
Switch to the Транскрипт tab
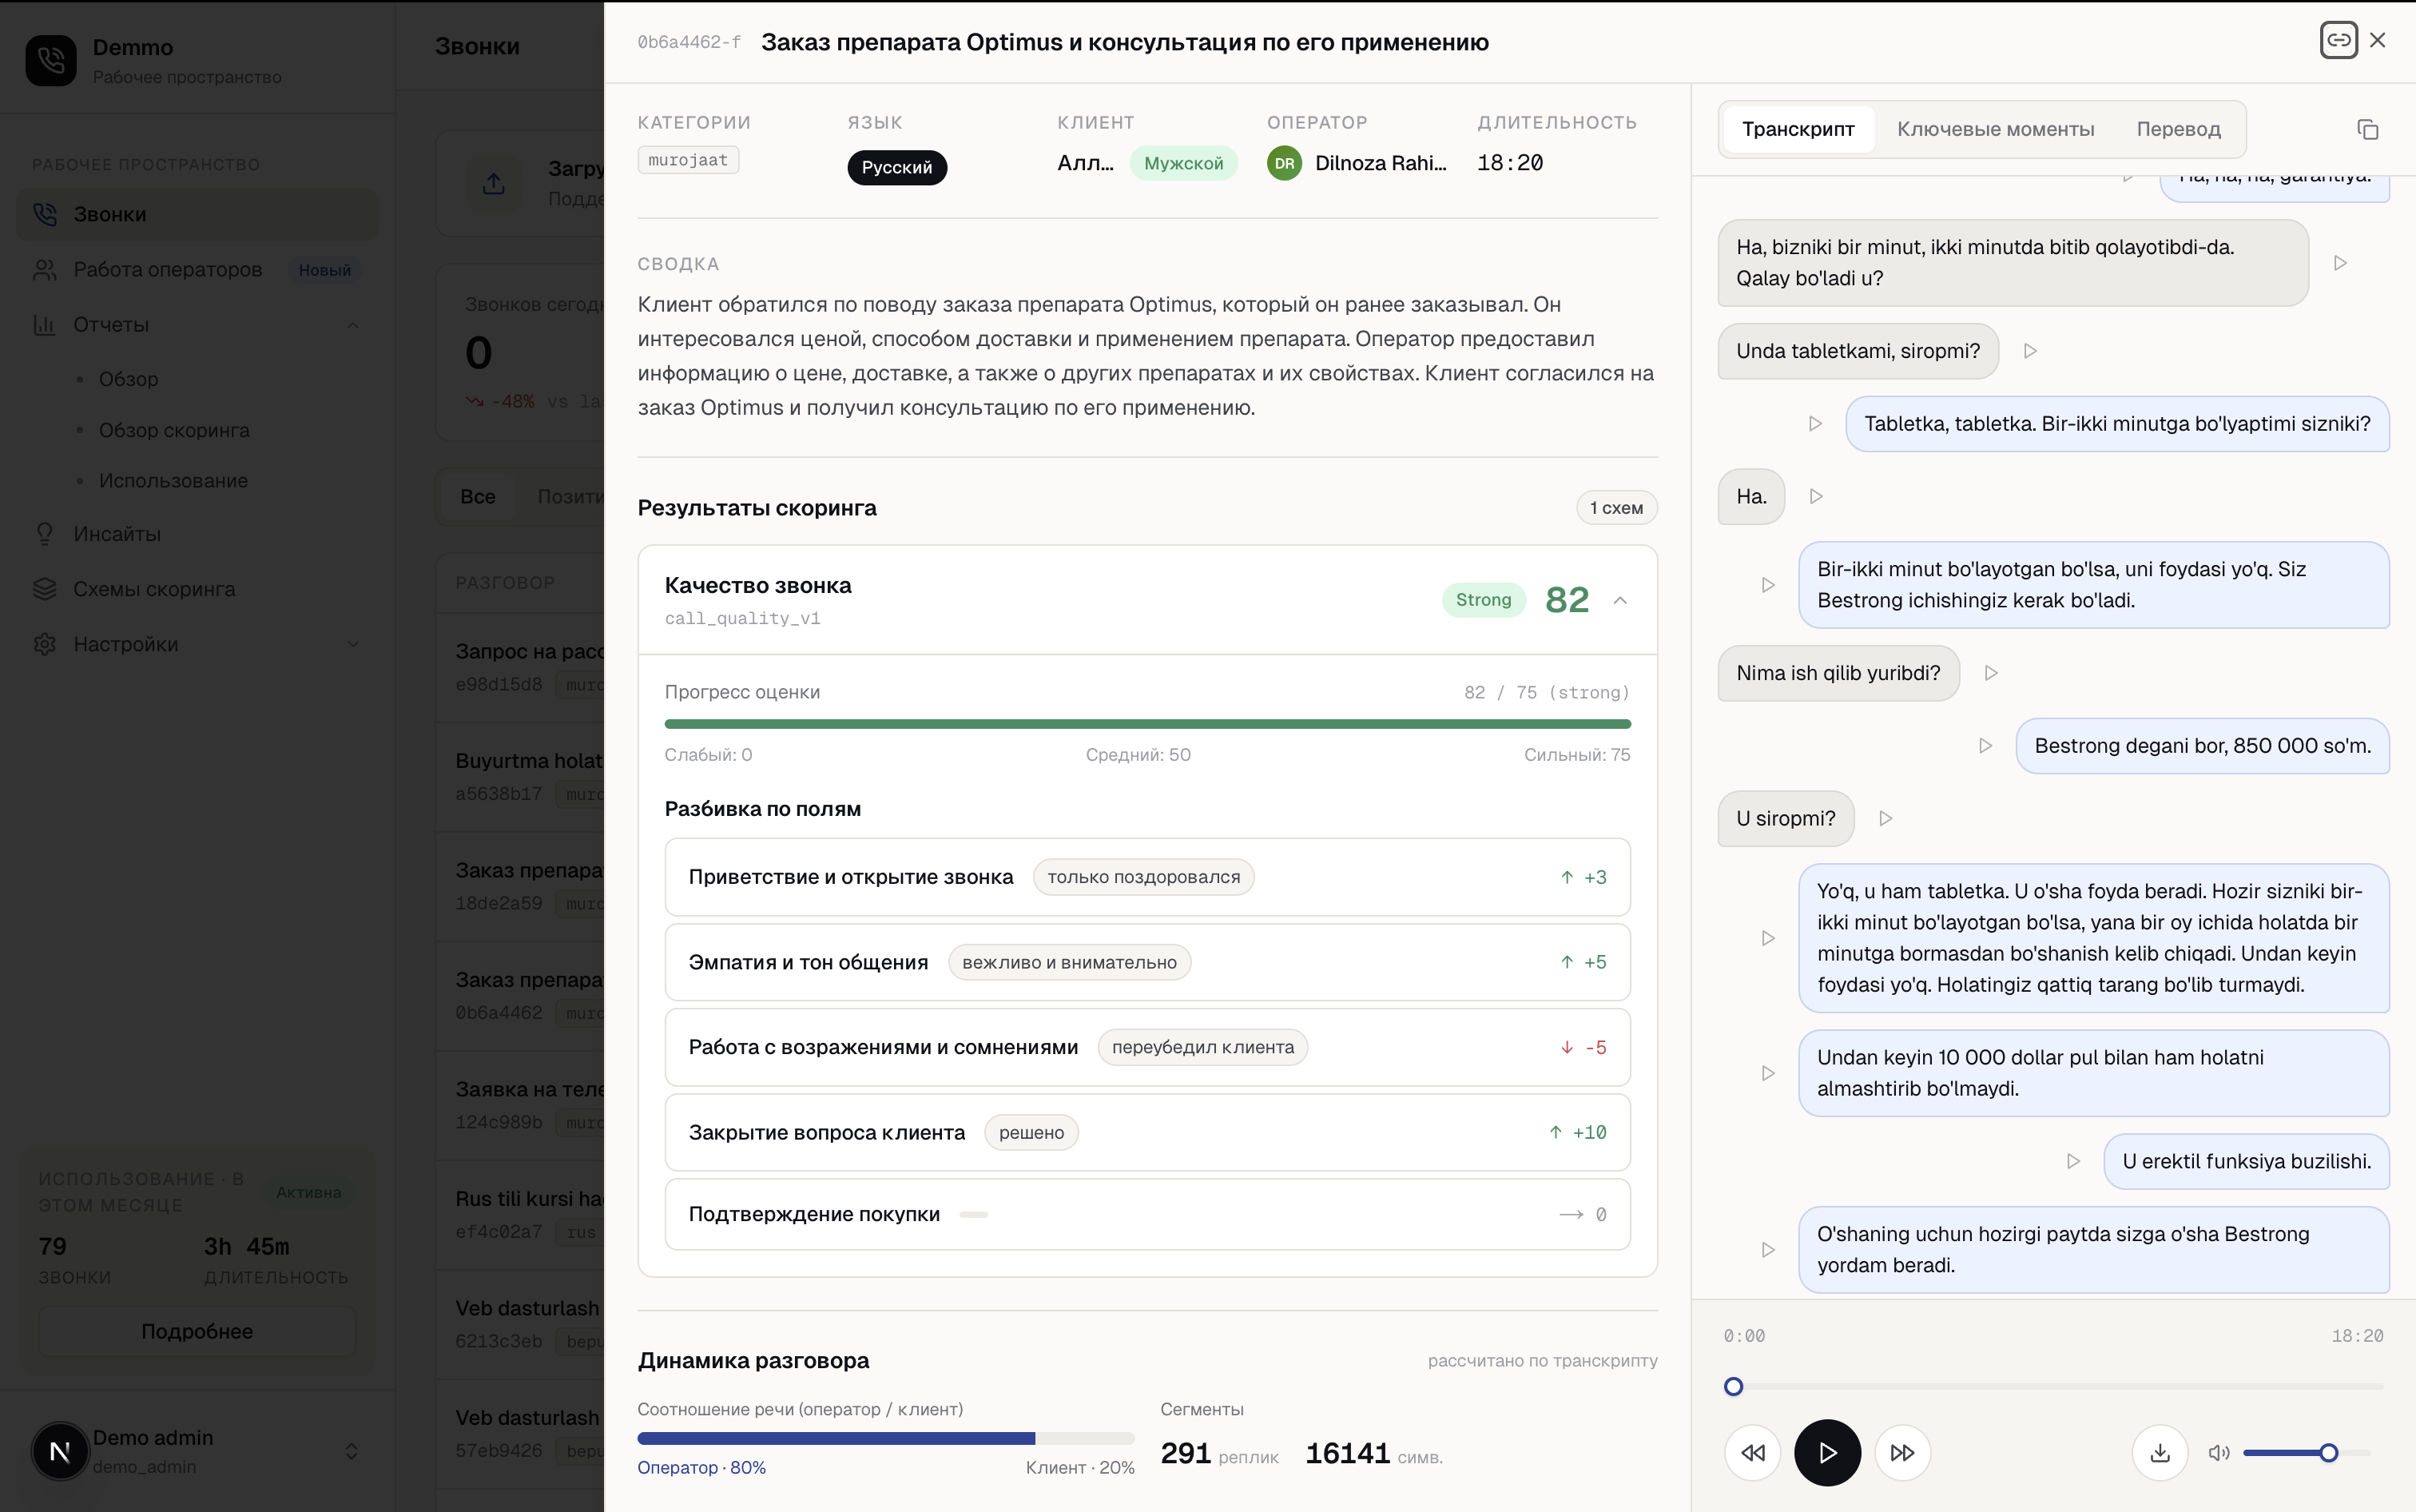coord(1798,129)
